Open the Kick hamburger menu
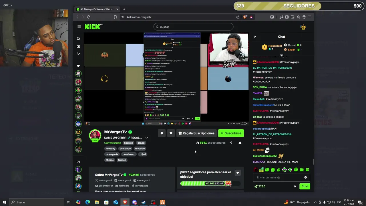 click(x=79, y=27)
